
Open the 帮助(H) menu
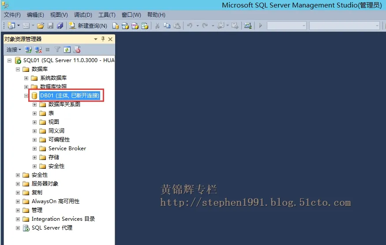click(156, 15)
